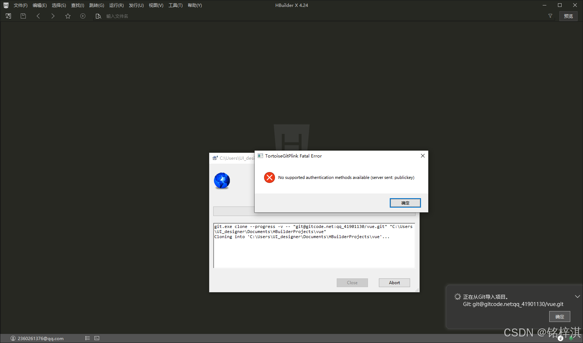This screenshot has height=343, width=583.
Task: Click the file search icon
Action: coord(98,16)
